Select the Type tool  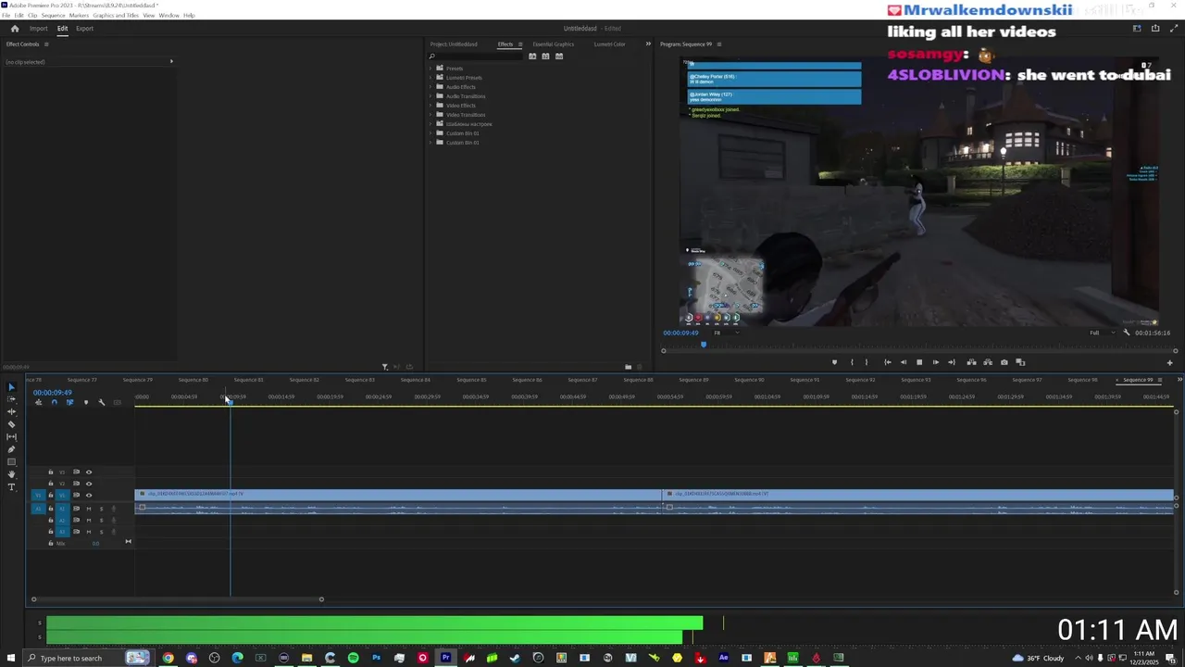click(x=11, y=486)
